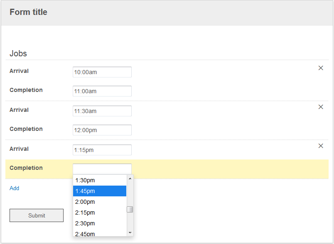
Task: Remove the third job with its X icon
Action: pyautogui.click(x=321, y=146)
